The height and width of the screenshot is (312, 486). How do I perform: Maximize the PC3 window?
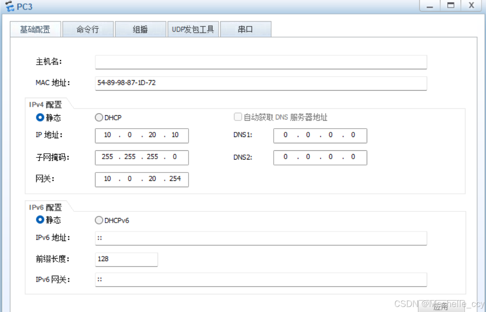coord(451,5)
